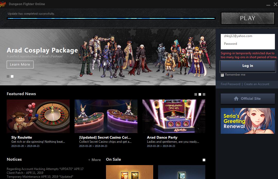Open Learn More for Arad Cosplay Package

click(20, 65)
